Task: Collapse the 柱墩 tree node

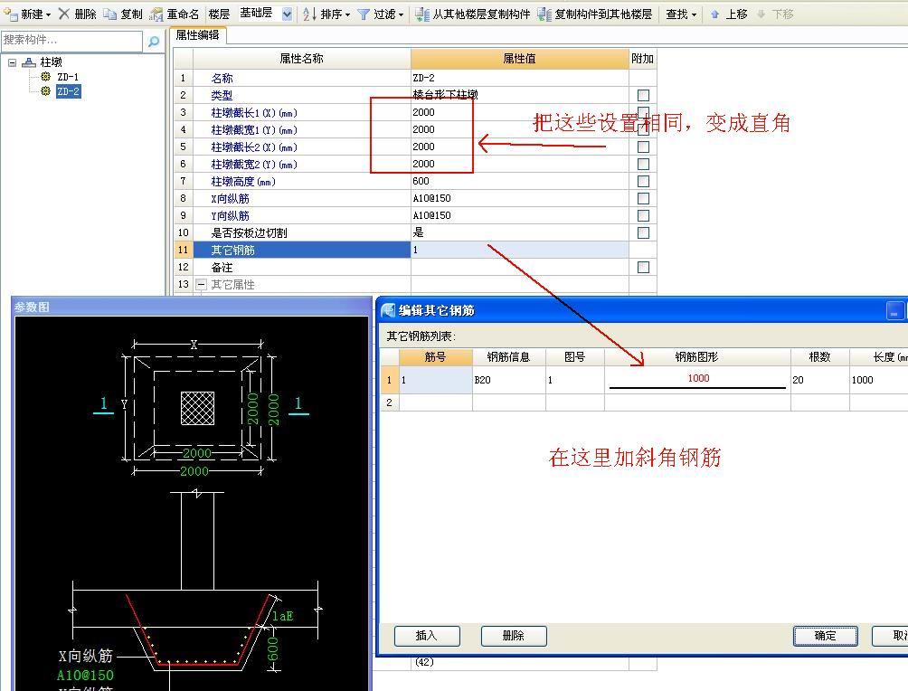Action: (x=12, y=62)
